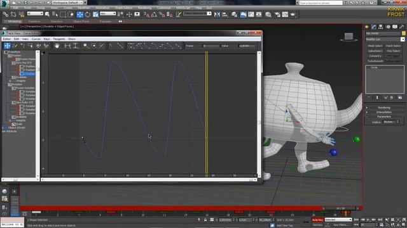
Task: Click the Align tool icon
Action: coord(224,15)
